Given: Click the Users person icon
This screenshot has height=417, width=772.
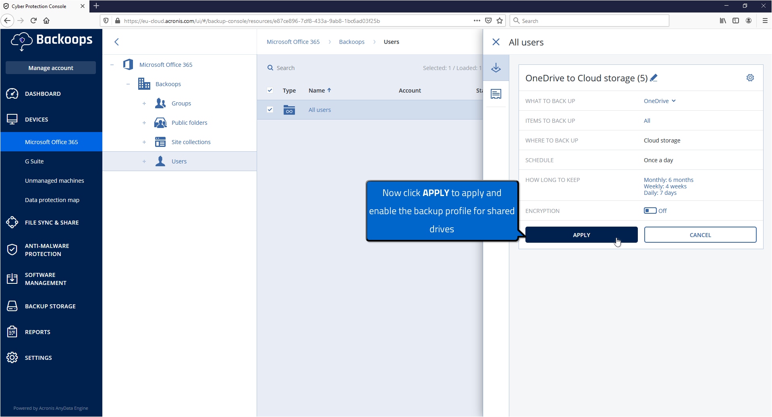Looking at the screenshot, I should [160, 161].
